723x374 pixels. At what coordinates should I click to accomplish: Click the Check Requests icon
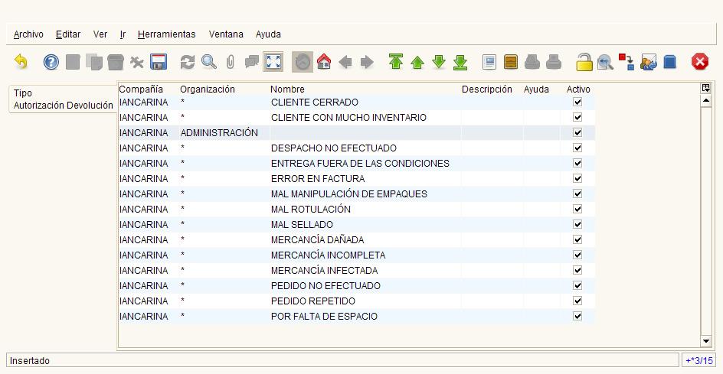tap(648, 62)
